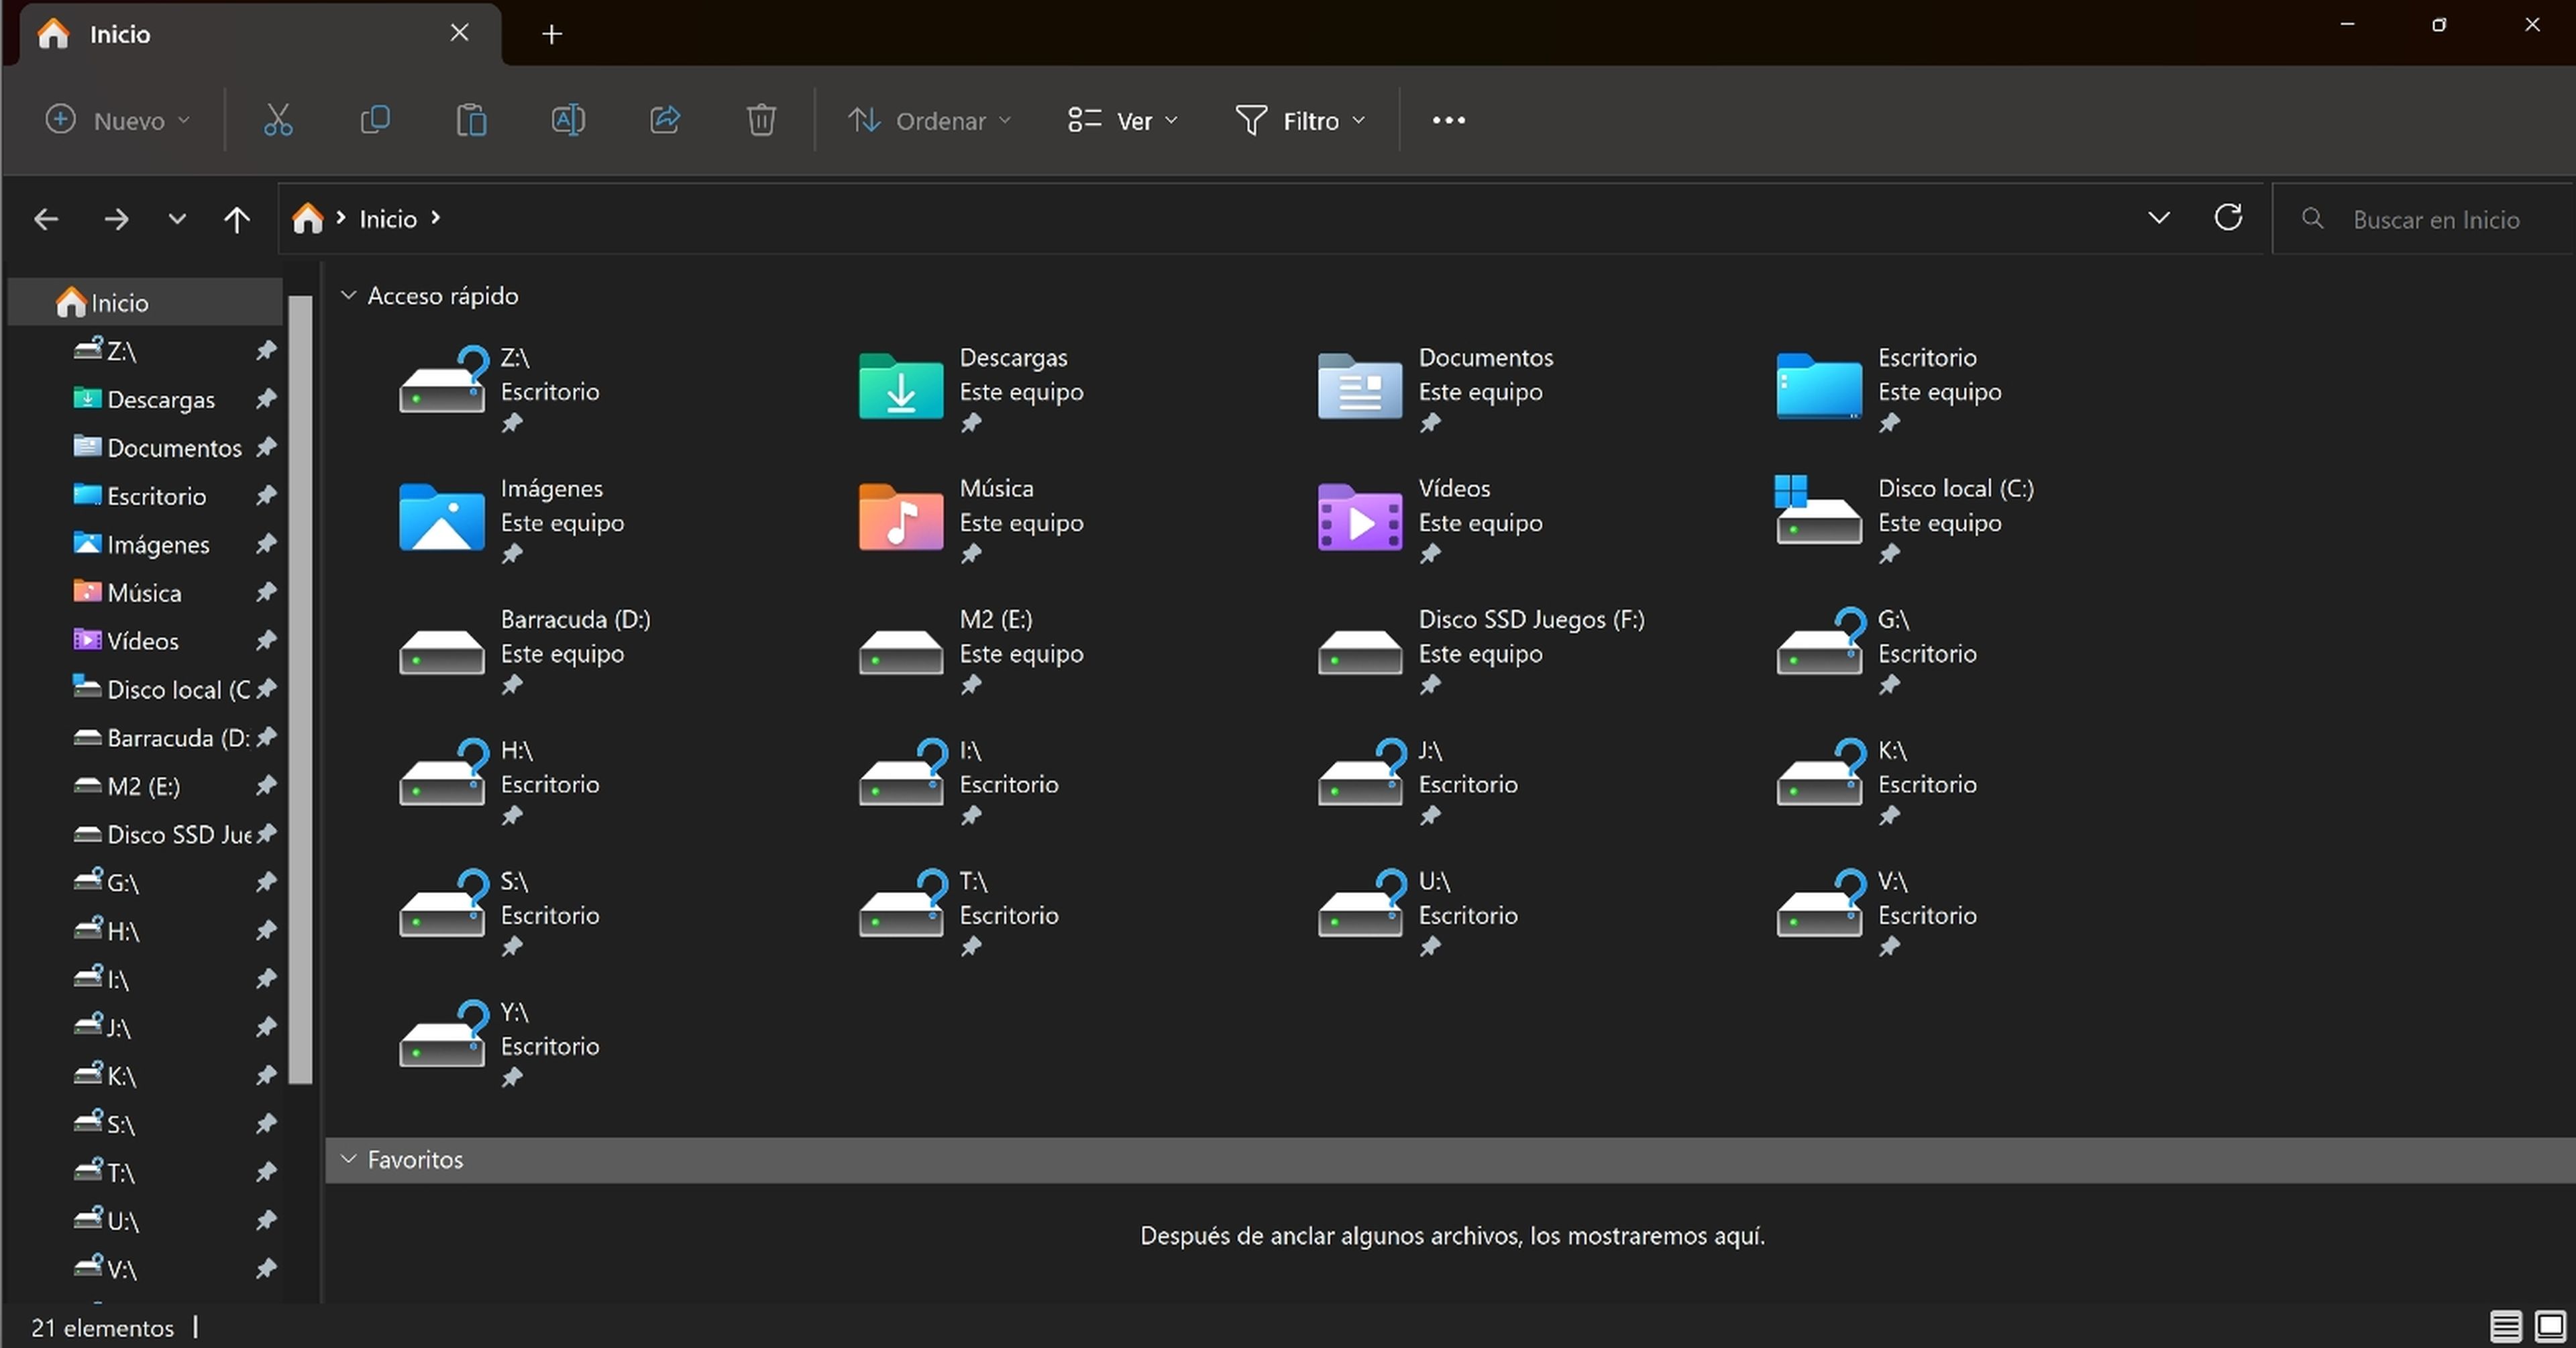2576x1348 pixels.
Task: Click the Copy icon in toolbar
Action: pos(375,120)
